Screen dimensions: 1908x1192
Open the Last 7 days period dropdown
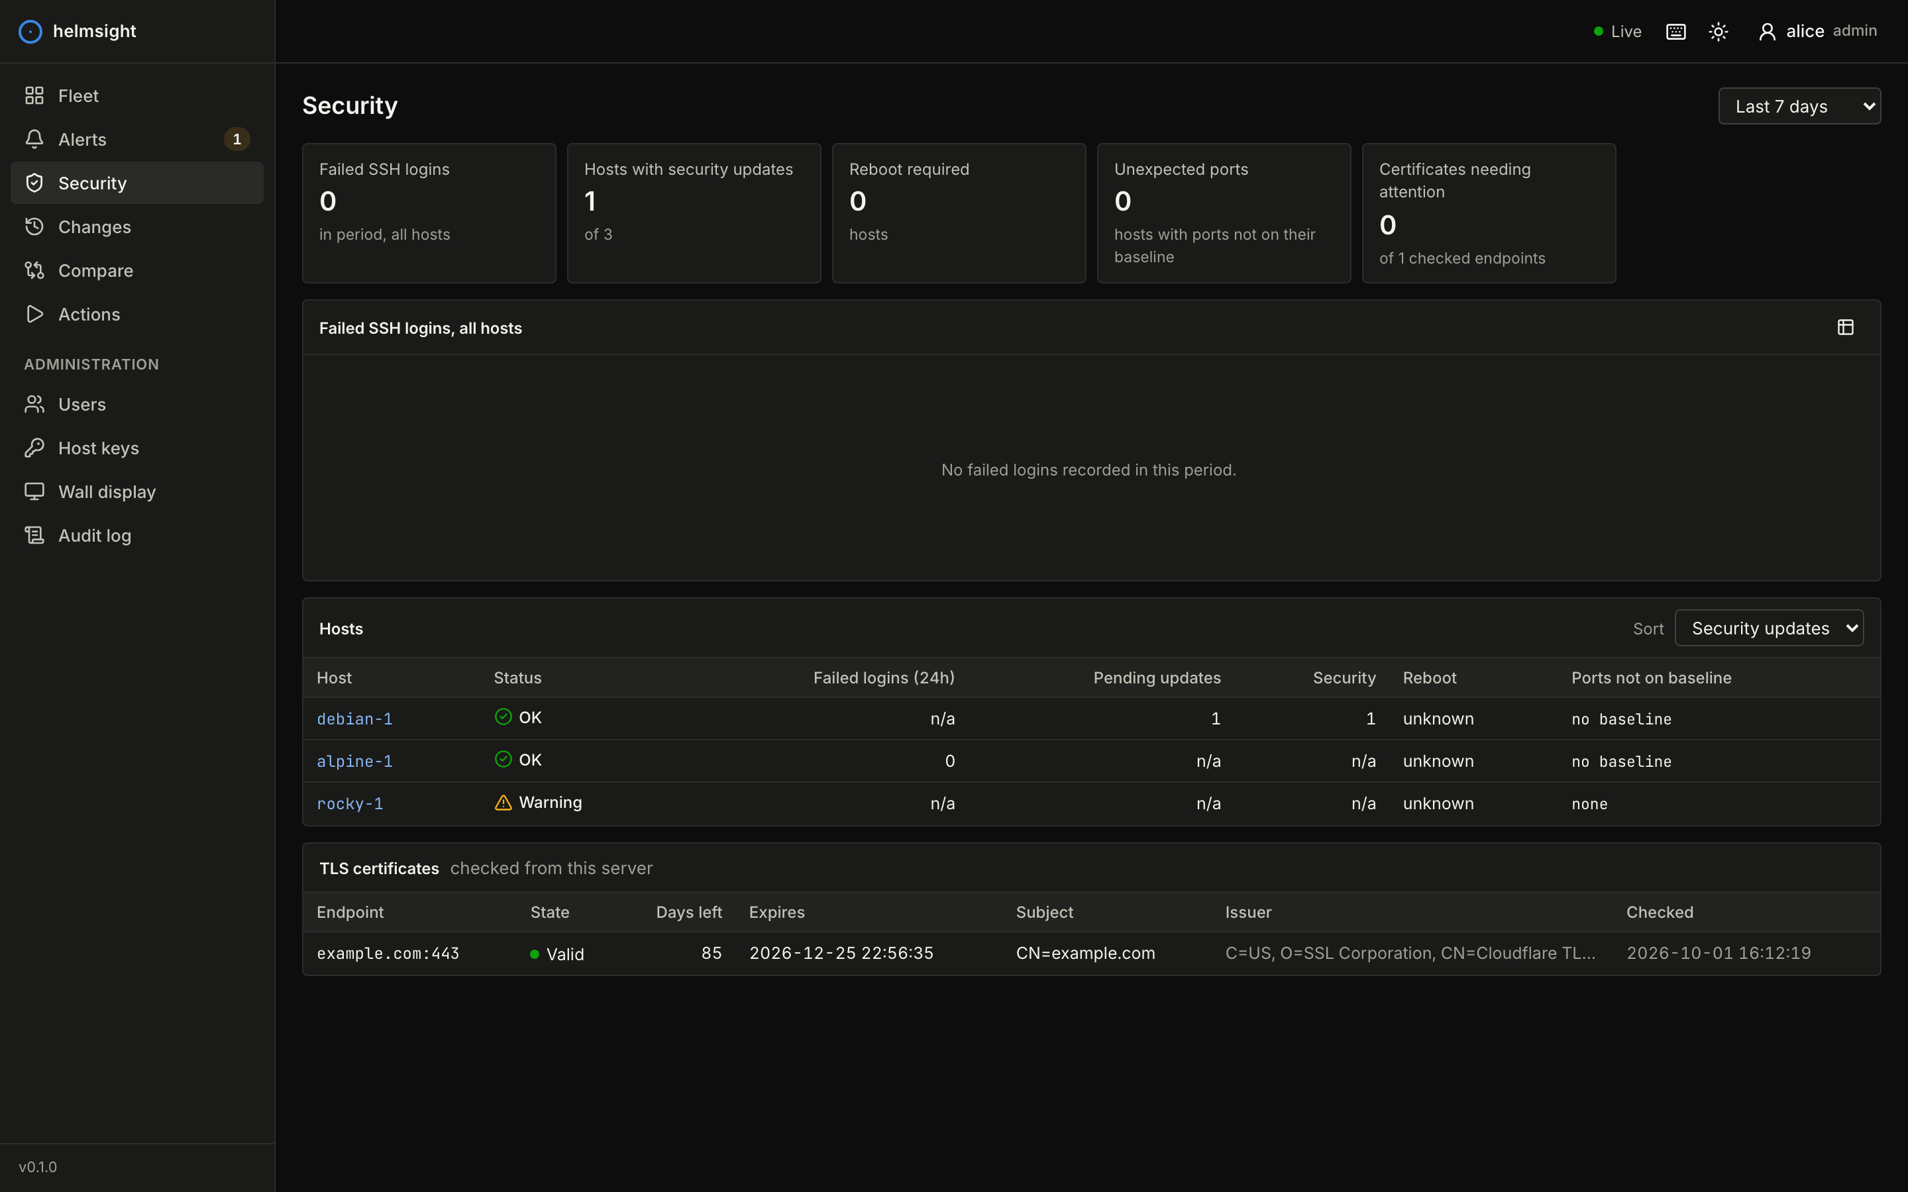pos(1799,107)
